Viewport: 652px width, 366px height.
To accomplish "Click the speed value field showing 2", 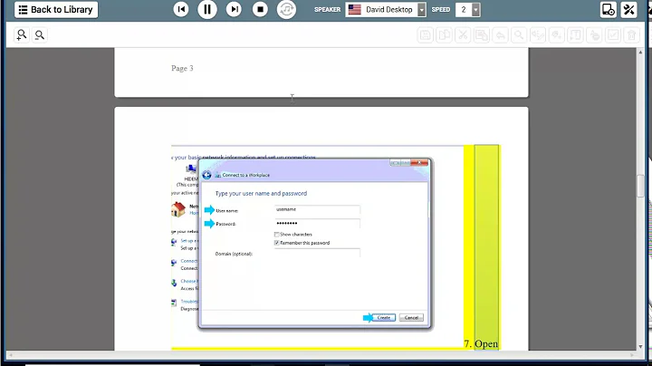I will 464,10.
